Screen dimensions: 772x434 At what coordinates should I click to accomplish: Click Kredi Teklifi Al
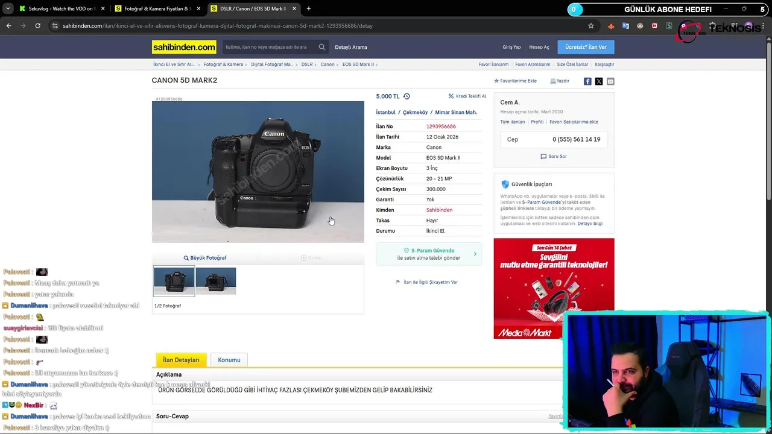pyautogui.click(x=467, y=96)
